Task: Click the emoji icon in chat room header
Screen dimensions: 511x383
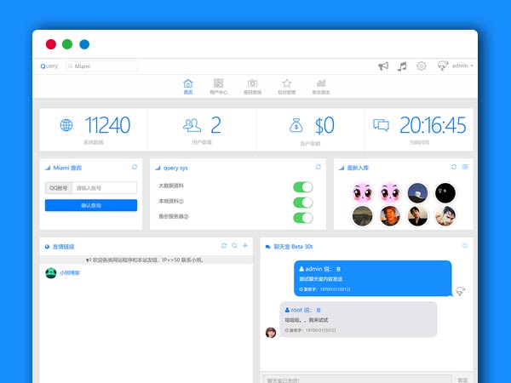Action: 465,246
